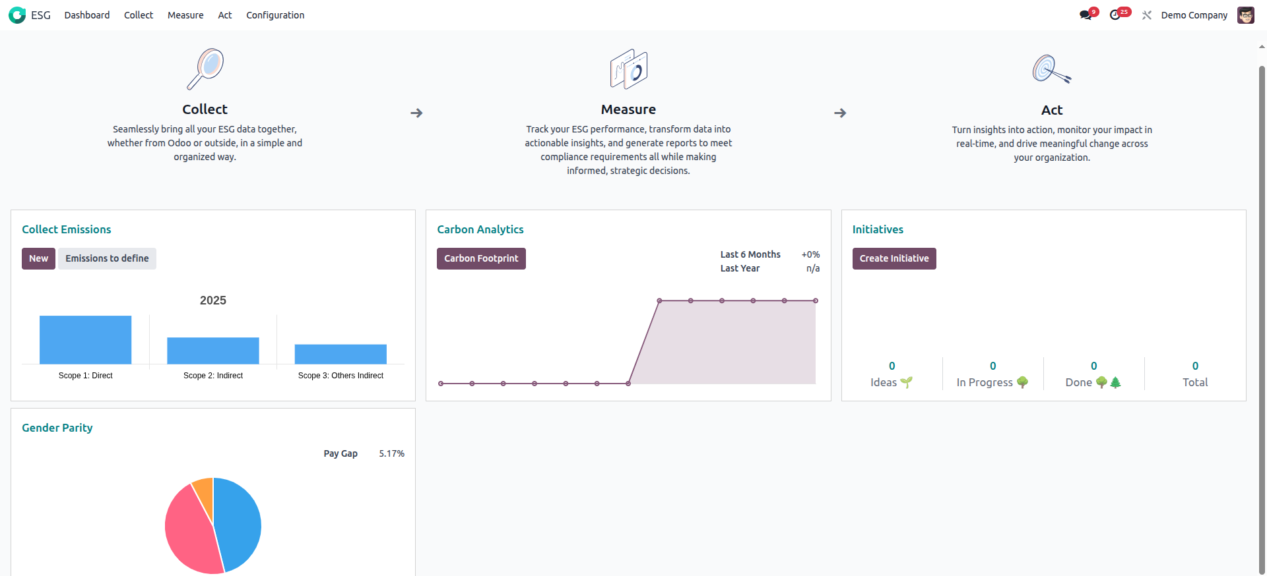The width and height of the screenshot is (1267, 576).
Task: Click the New emissions button
Action: pyautogui.click(x=38, y=258)
